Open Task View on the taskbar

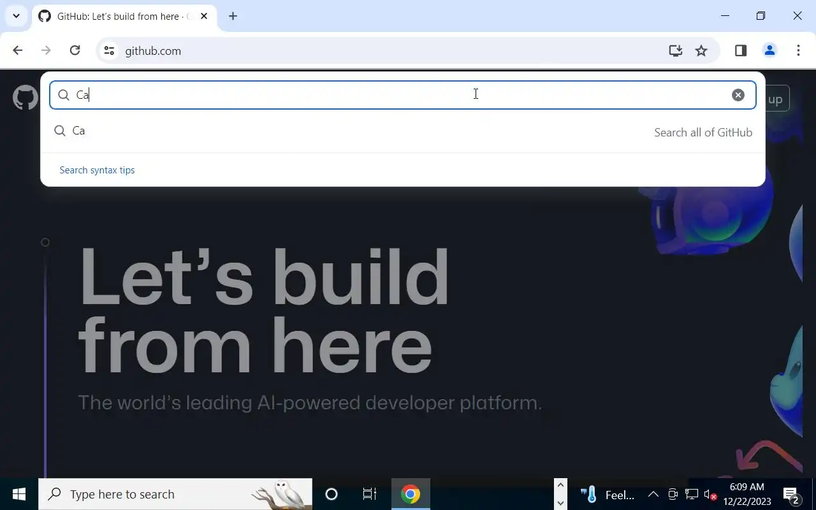[x=369, y=494]
